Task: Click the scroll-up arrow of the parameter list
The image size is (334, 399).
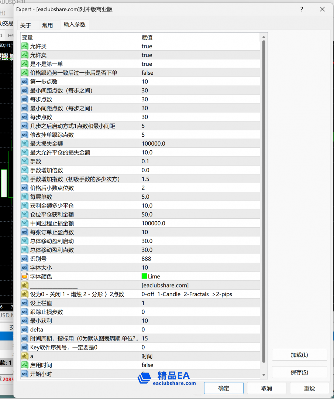Action: [264, 37]
